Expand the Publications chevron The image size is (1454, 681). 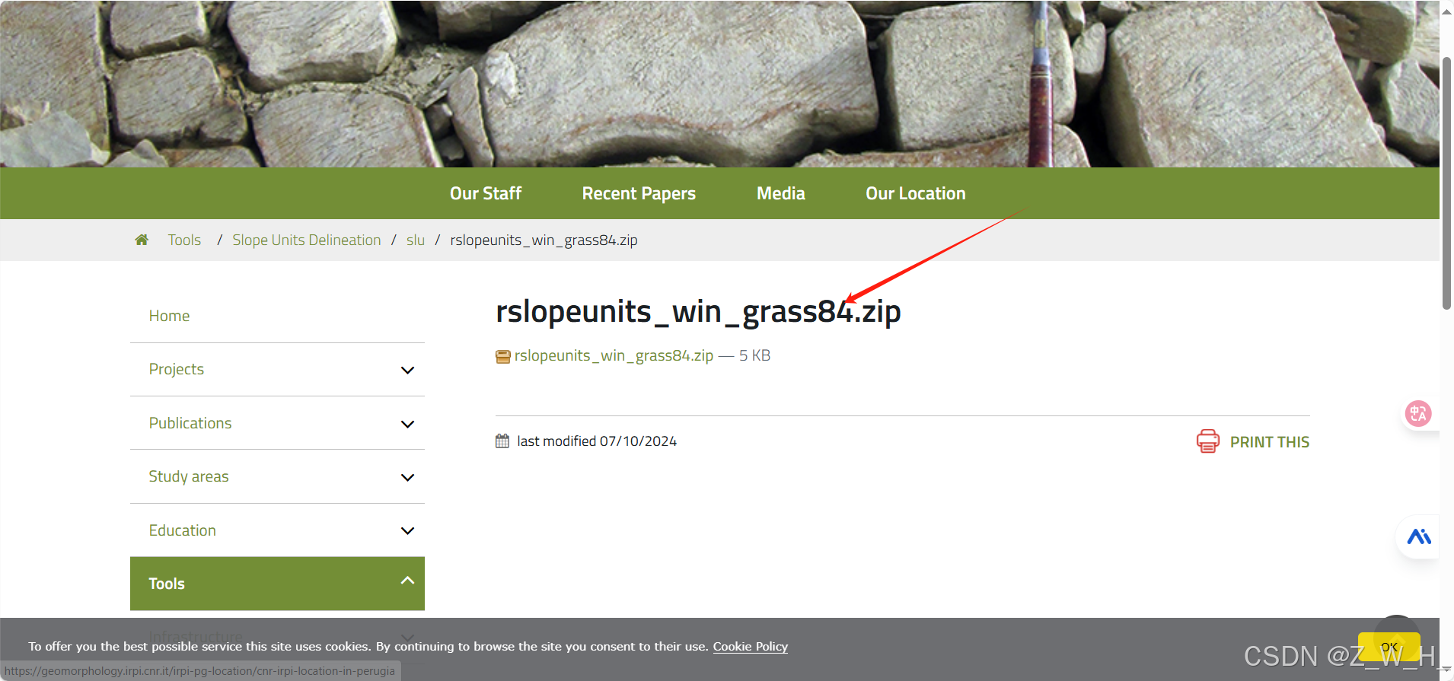(x=407, y=425)
